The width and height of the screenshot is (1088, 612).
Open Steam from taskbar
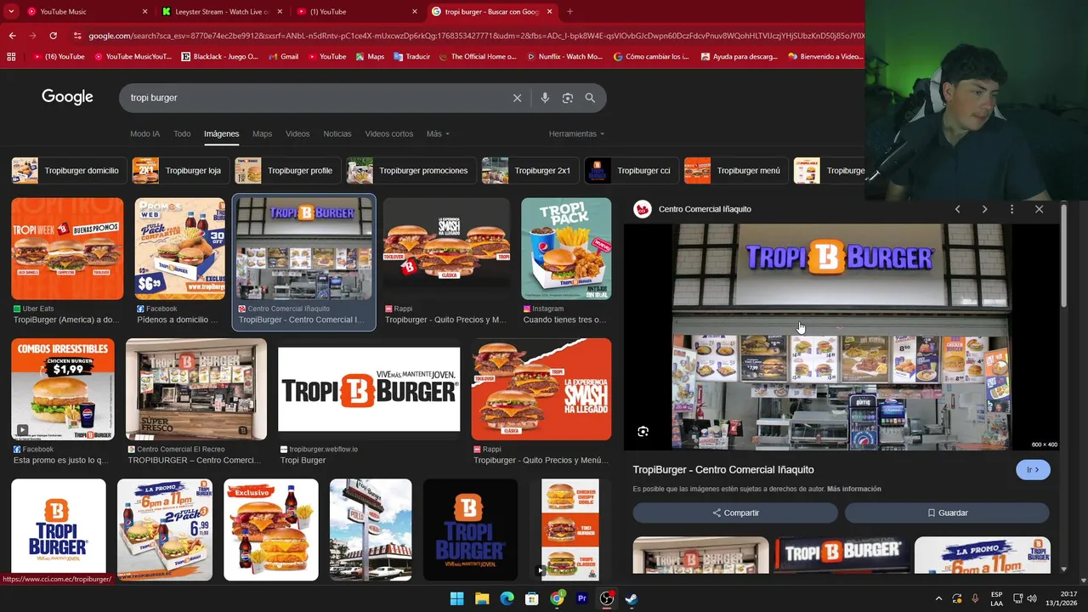click(632, 598)
